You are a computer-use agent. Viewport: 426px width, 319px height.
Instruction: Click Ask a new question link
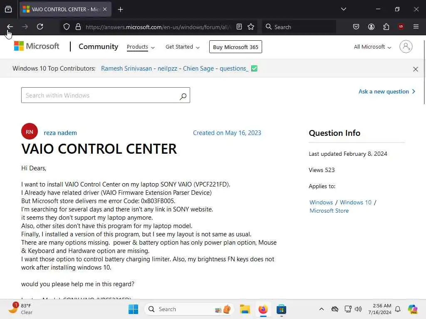(387, 91)
